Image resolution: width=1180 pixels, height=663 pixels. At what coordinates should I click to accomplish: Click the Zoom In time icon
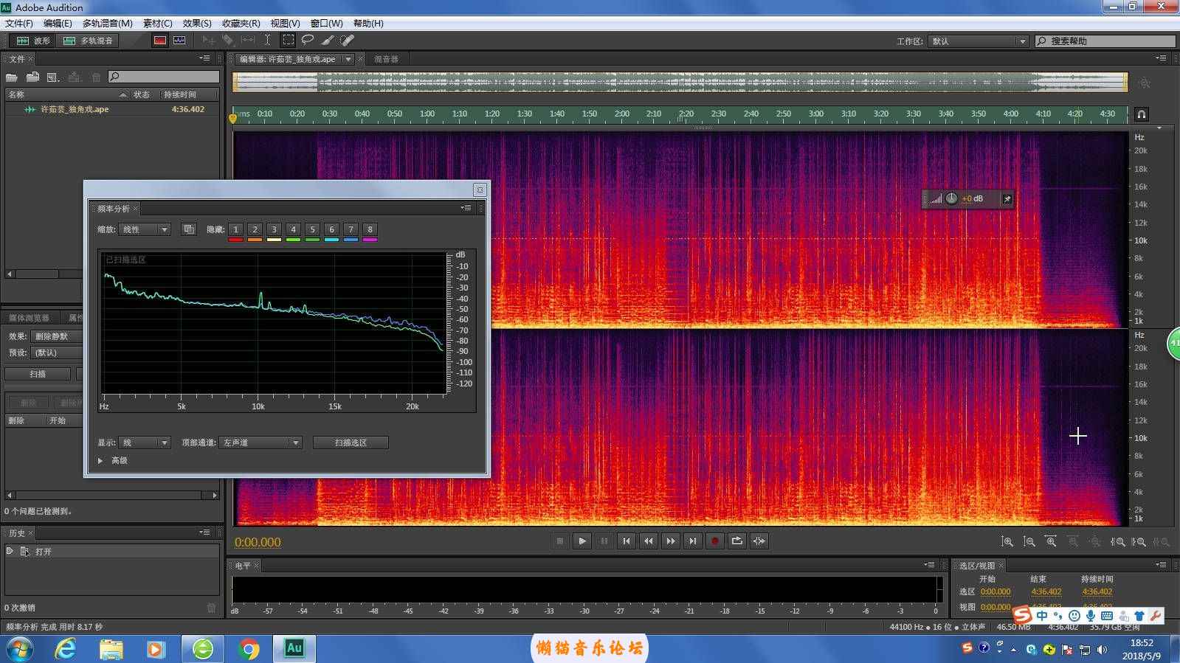click(1051, 542)
